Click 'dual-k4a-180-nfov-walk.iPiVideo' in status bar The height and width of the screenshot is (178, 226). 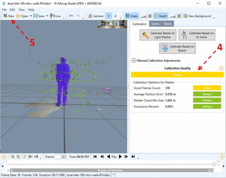[88, 175]
